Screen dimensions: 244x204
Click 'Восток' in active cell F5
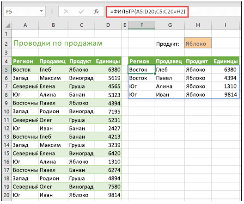(x=141, y=69)
